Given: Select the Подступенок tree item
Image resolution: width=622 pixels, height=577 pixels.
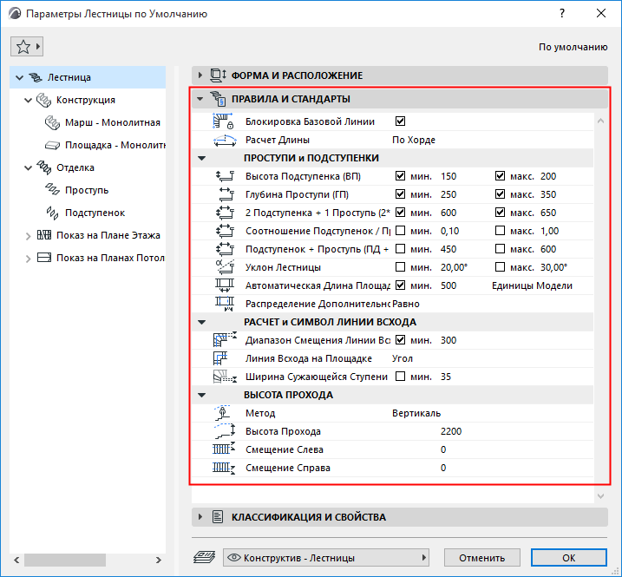Looking at the screenshot, I should 95,213.
